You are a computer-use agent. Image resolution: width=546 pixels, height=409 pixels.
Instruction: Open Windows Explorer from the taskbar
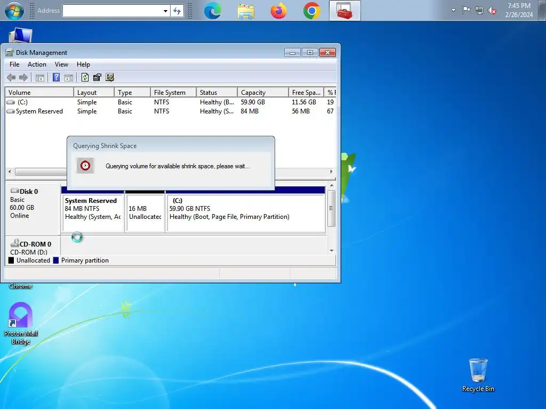pyautogui.click(x=246, y=11)
